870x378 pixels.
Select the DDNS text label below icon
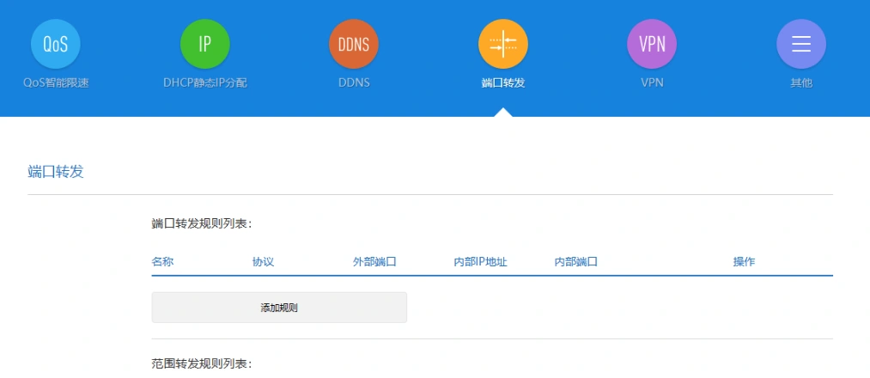coord(354,83)
